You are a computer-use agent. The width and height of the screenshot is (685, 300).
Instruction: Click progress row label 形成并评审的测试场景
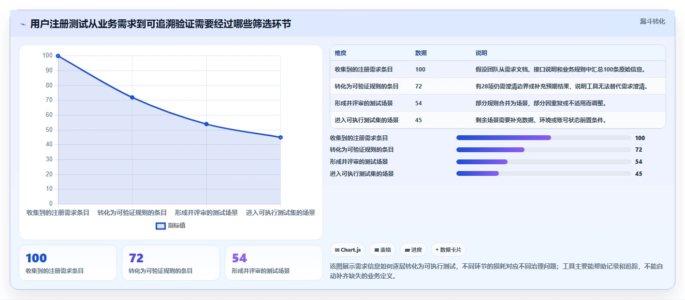pyautogui.click(x=359, y=162)
